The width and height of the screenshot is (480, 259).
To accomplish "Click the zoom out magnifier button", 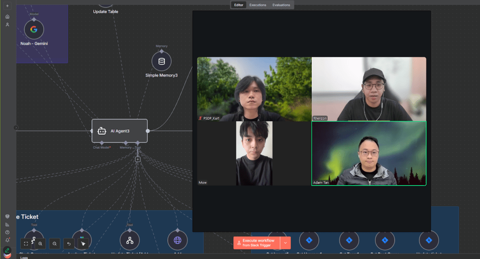I will pos(55,243).
